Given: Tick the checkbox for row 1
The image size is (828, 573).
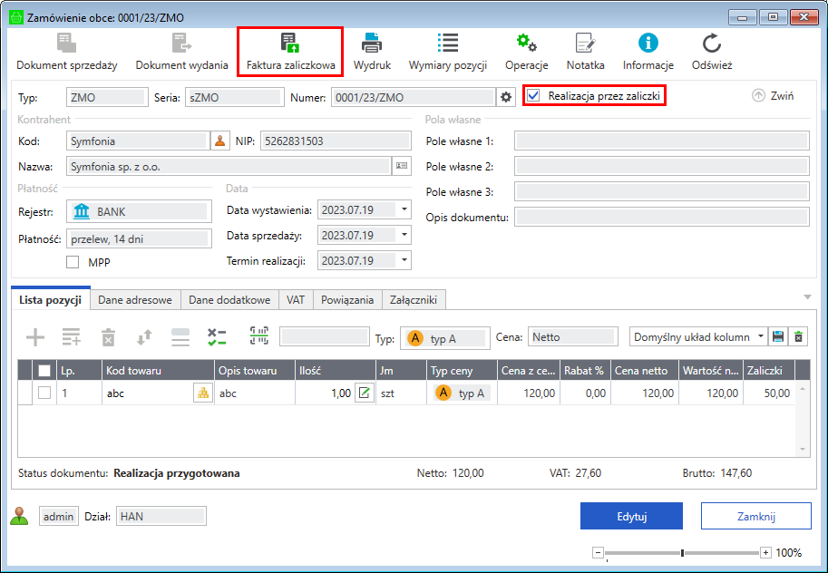Looking at the screenshot, I should click(x=44, y=393).
